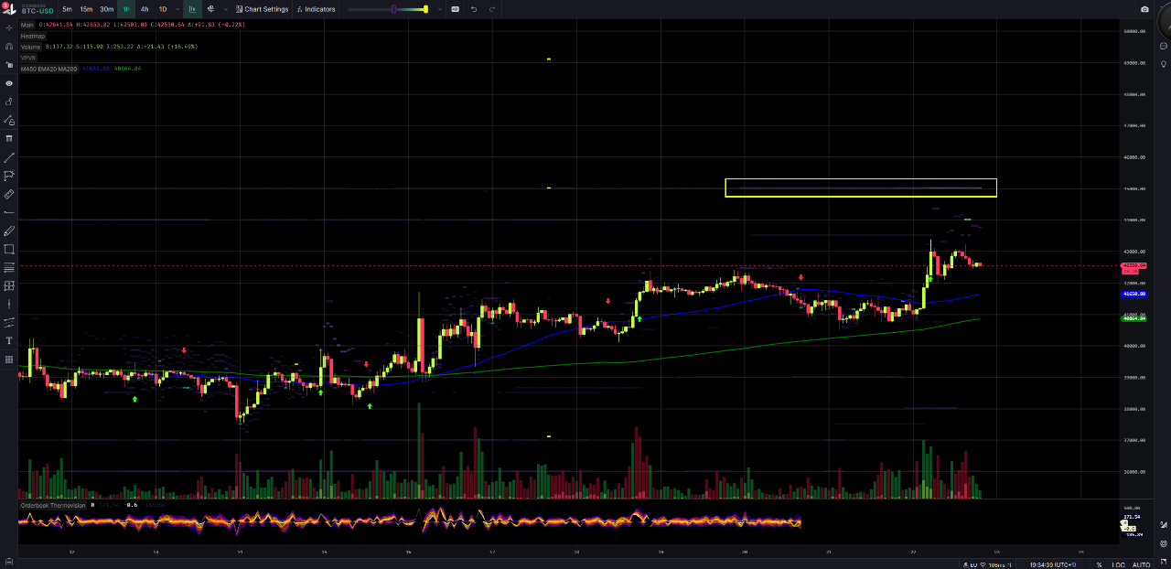Adjust the heatmap intensity slider
The image size is (1171, 569).
[394, 9]
